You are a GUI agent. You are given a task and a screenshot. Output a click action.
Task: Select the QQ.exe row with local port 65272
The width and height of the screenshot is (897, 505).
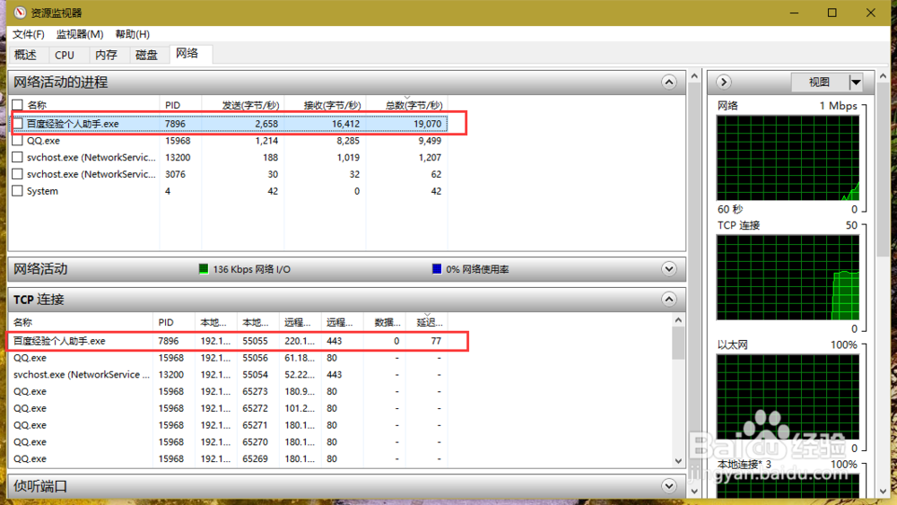228,408
